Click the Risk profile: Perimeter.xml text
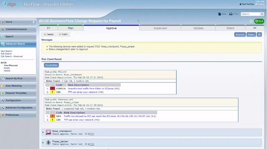Viewport: 267px width, 149px height. (x=59, y=100)
